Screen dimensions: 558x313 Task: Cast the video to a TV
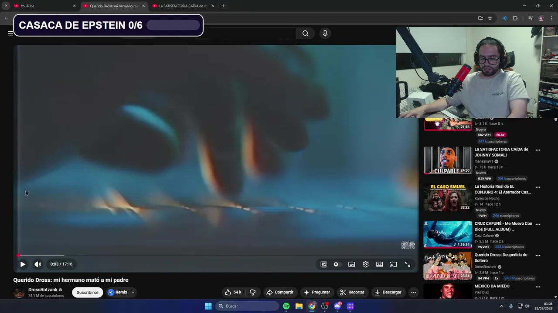393,264
